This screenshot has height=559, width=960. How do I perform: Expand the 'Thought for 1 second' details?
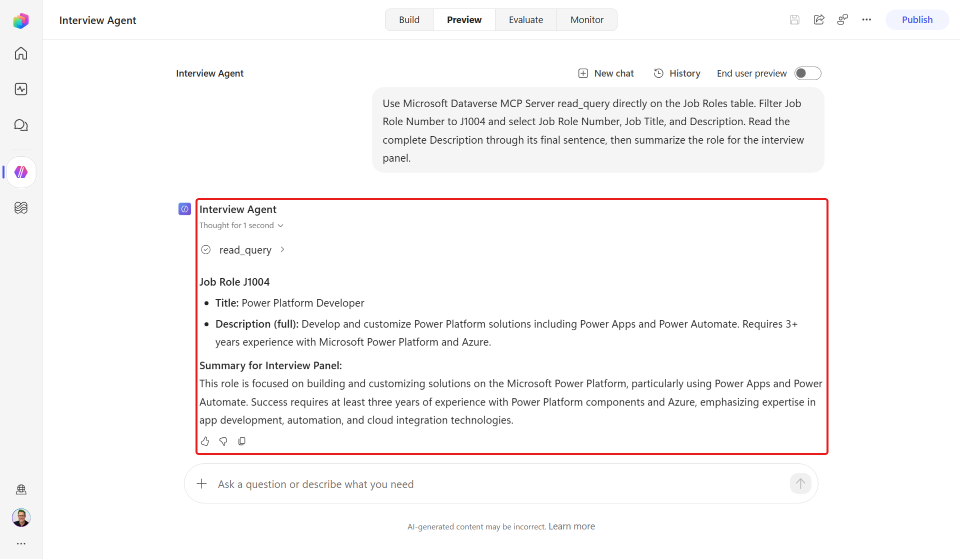coord(241,226)
